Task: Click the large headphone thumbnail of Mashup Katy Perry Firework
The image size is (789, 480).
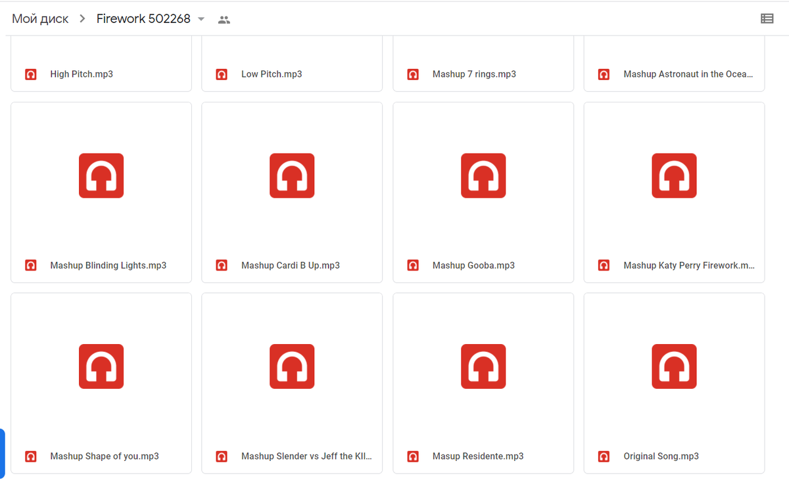Action: pos(674,175)
